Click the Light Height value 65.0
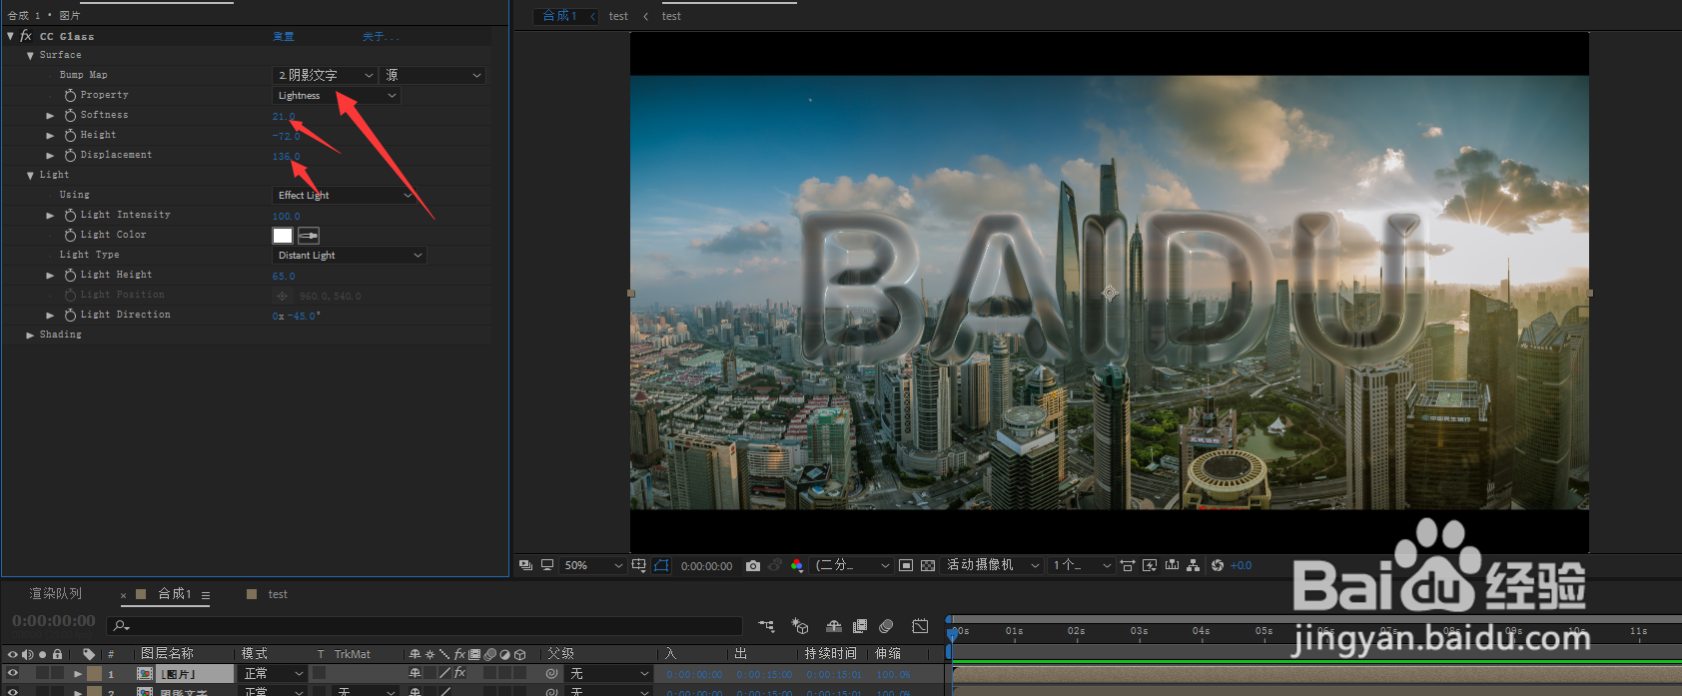1682x696 pixels. point(284,277)
